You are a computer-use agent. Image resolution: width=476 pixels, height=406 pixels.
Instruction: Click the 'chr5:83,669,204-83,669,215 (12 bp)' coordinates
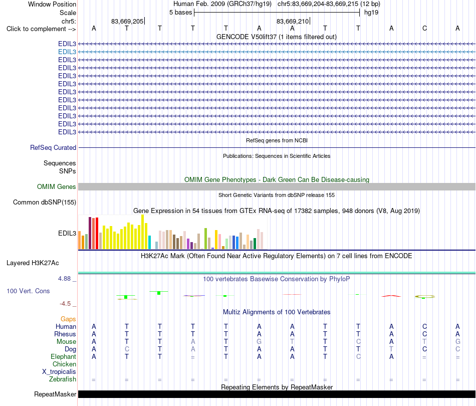(329, 4)
